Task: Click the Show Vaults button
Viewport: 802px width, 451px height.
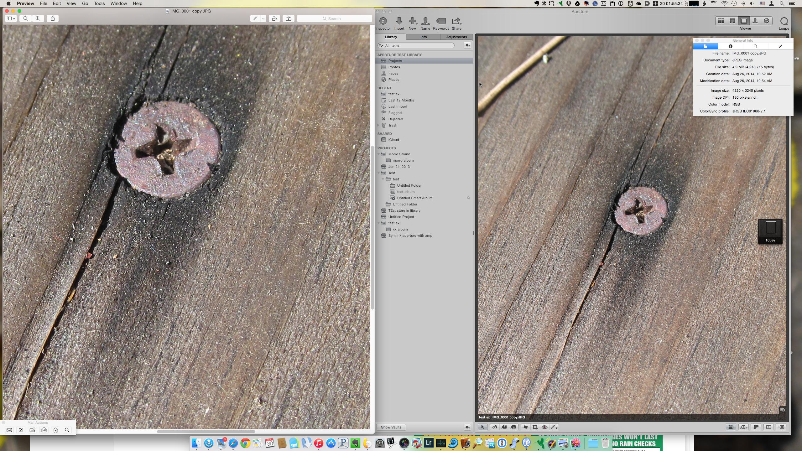Action: click(391, 427)
